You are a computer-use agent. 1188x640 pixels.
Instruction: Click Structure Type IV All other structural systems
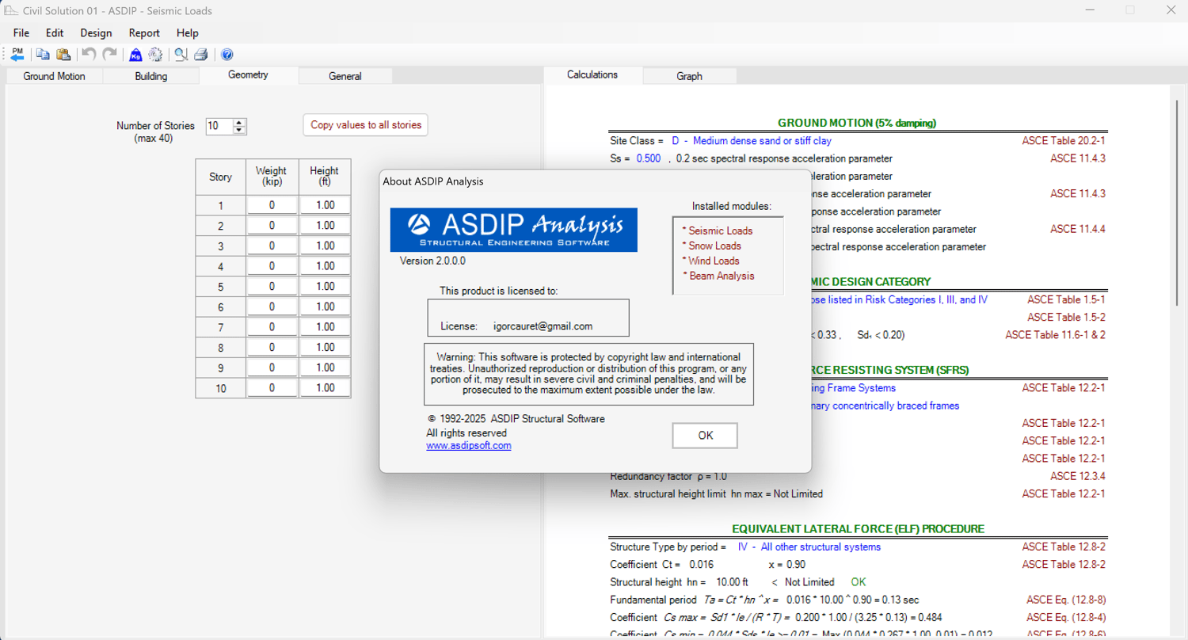(809, 547)
